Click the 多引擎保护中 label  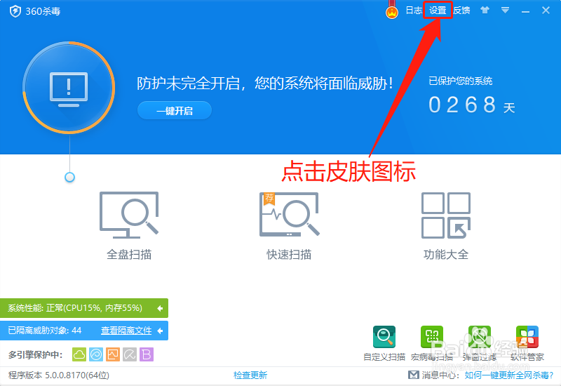(x=36, y=354)
